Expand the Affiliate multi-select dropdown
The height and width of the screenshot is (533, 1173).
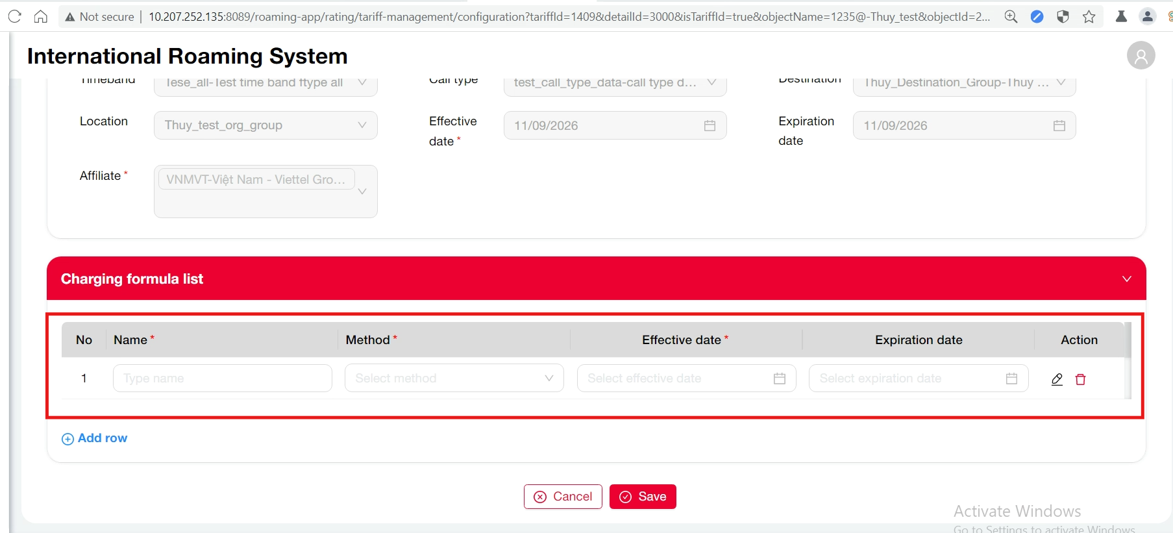click(362, 192)
